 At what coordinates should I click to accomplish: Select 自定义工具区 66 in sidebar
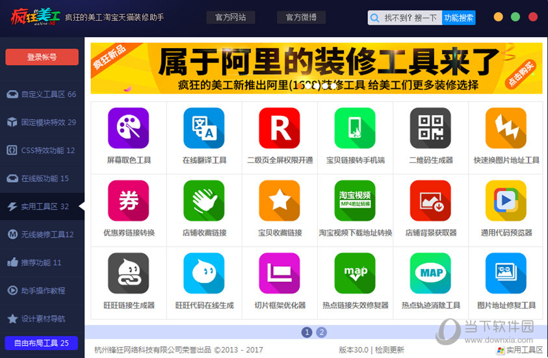pos(42,94)
